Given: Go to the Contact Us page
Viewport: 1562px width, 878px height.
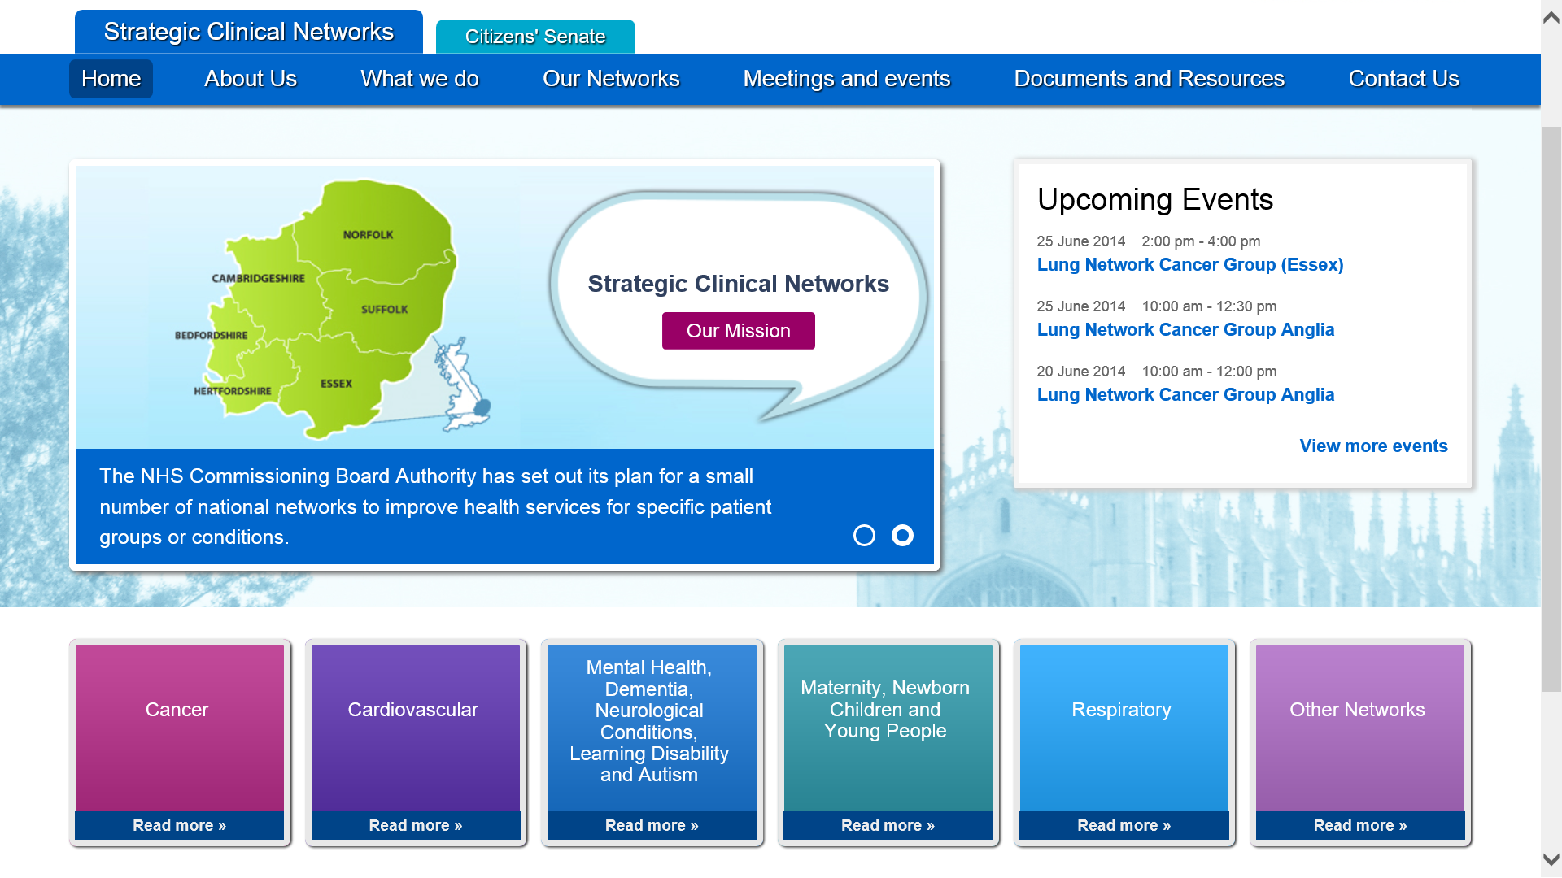Looking at the screenshot, I should click(x=1404, y=79).
